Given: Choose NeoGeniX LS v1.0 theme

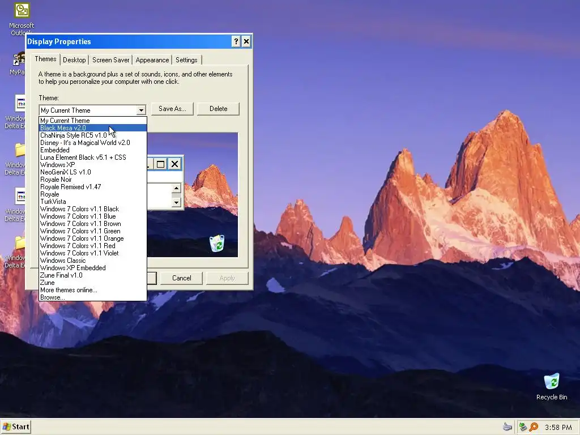Looking at the screenshot, I should [93, 172].
